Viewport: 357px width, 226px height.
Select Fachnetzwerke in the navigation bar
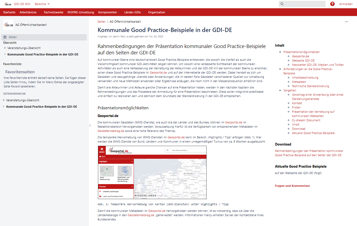54,12
